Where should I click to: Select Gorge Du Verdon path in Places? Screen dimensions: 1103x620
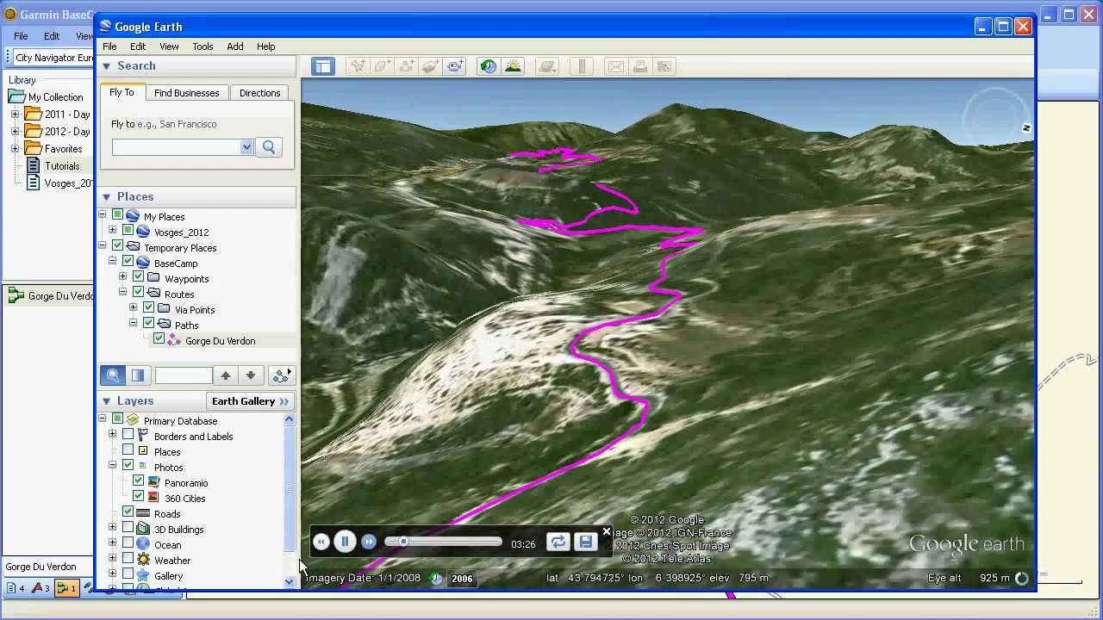(220, 341)
